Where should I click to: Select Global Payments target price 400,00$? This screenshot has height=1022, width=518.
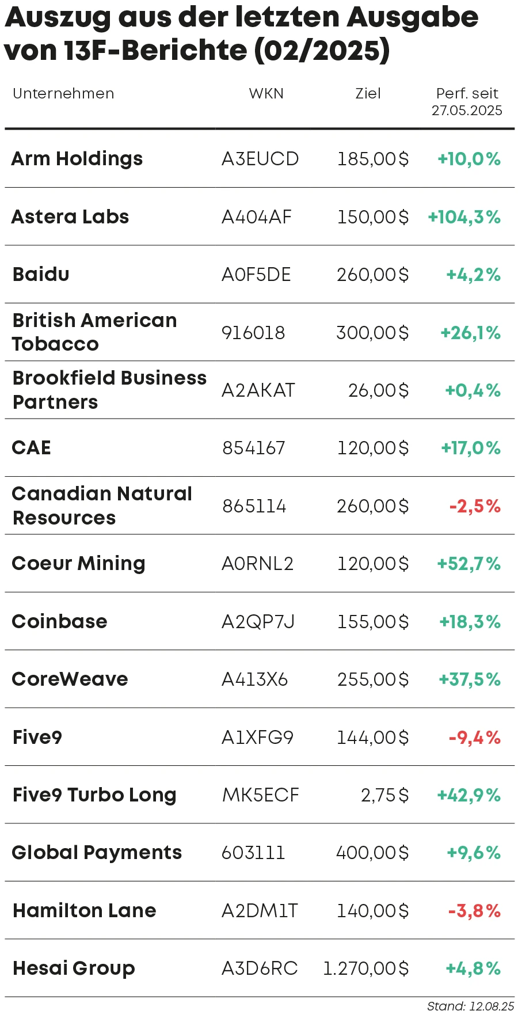tap(372, 853)
